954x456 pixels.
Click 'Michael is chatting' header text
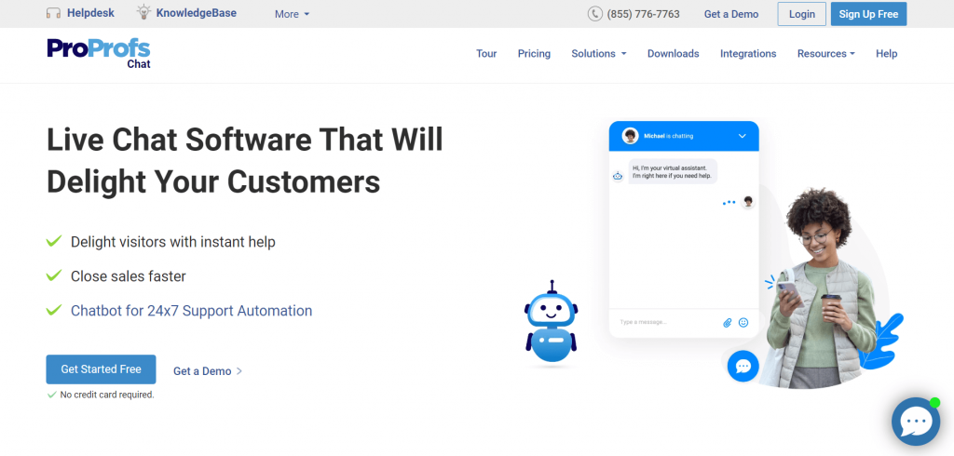tap(669, 136)
